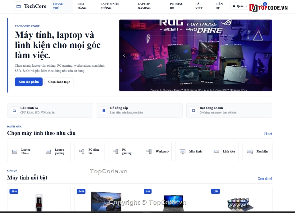Click the TechCore logo icon
Viewport: 295px width, 213px height.
pyautogui.click(x=18, y=6)
